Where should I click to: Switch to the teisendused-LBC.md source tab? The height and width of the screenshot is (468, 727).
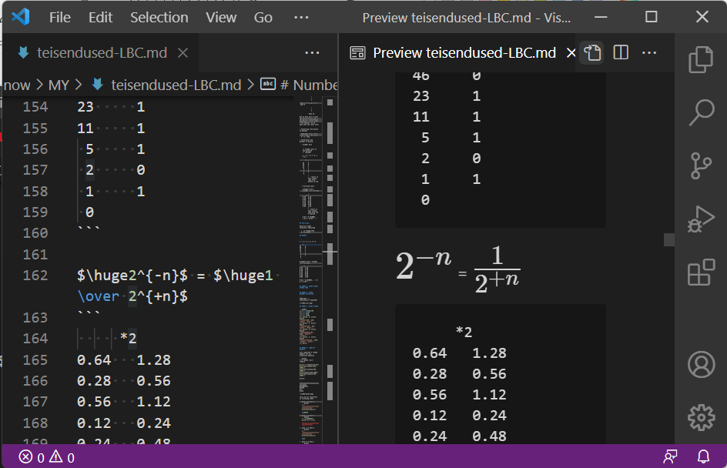click(x=102, y=53)
